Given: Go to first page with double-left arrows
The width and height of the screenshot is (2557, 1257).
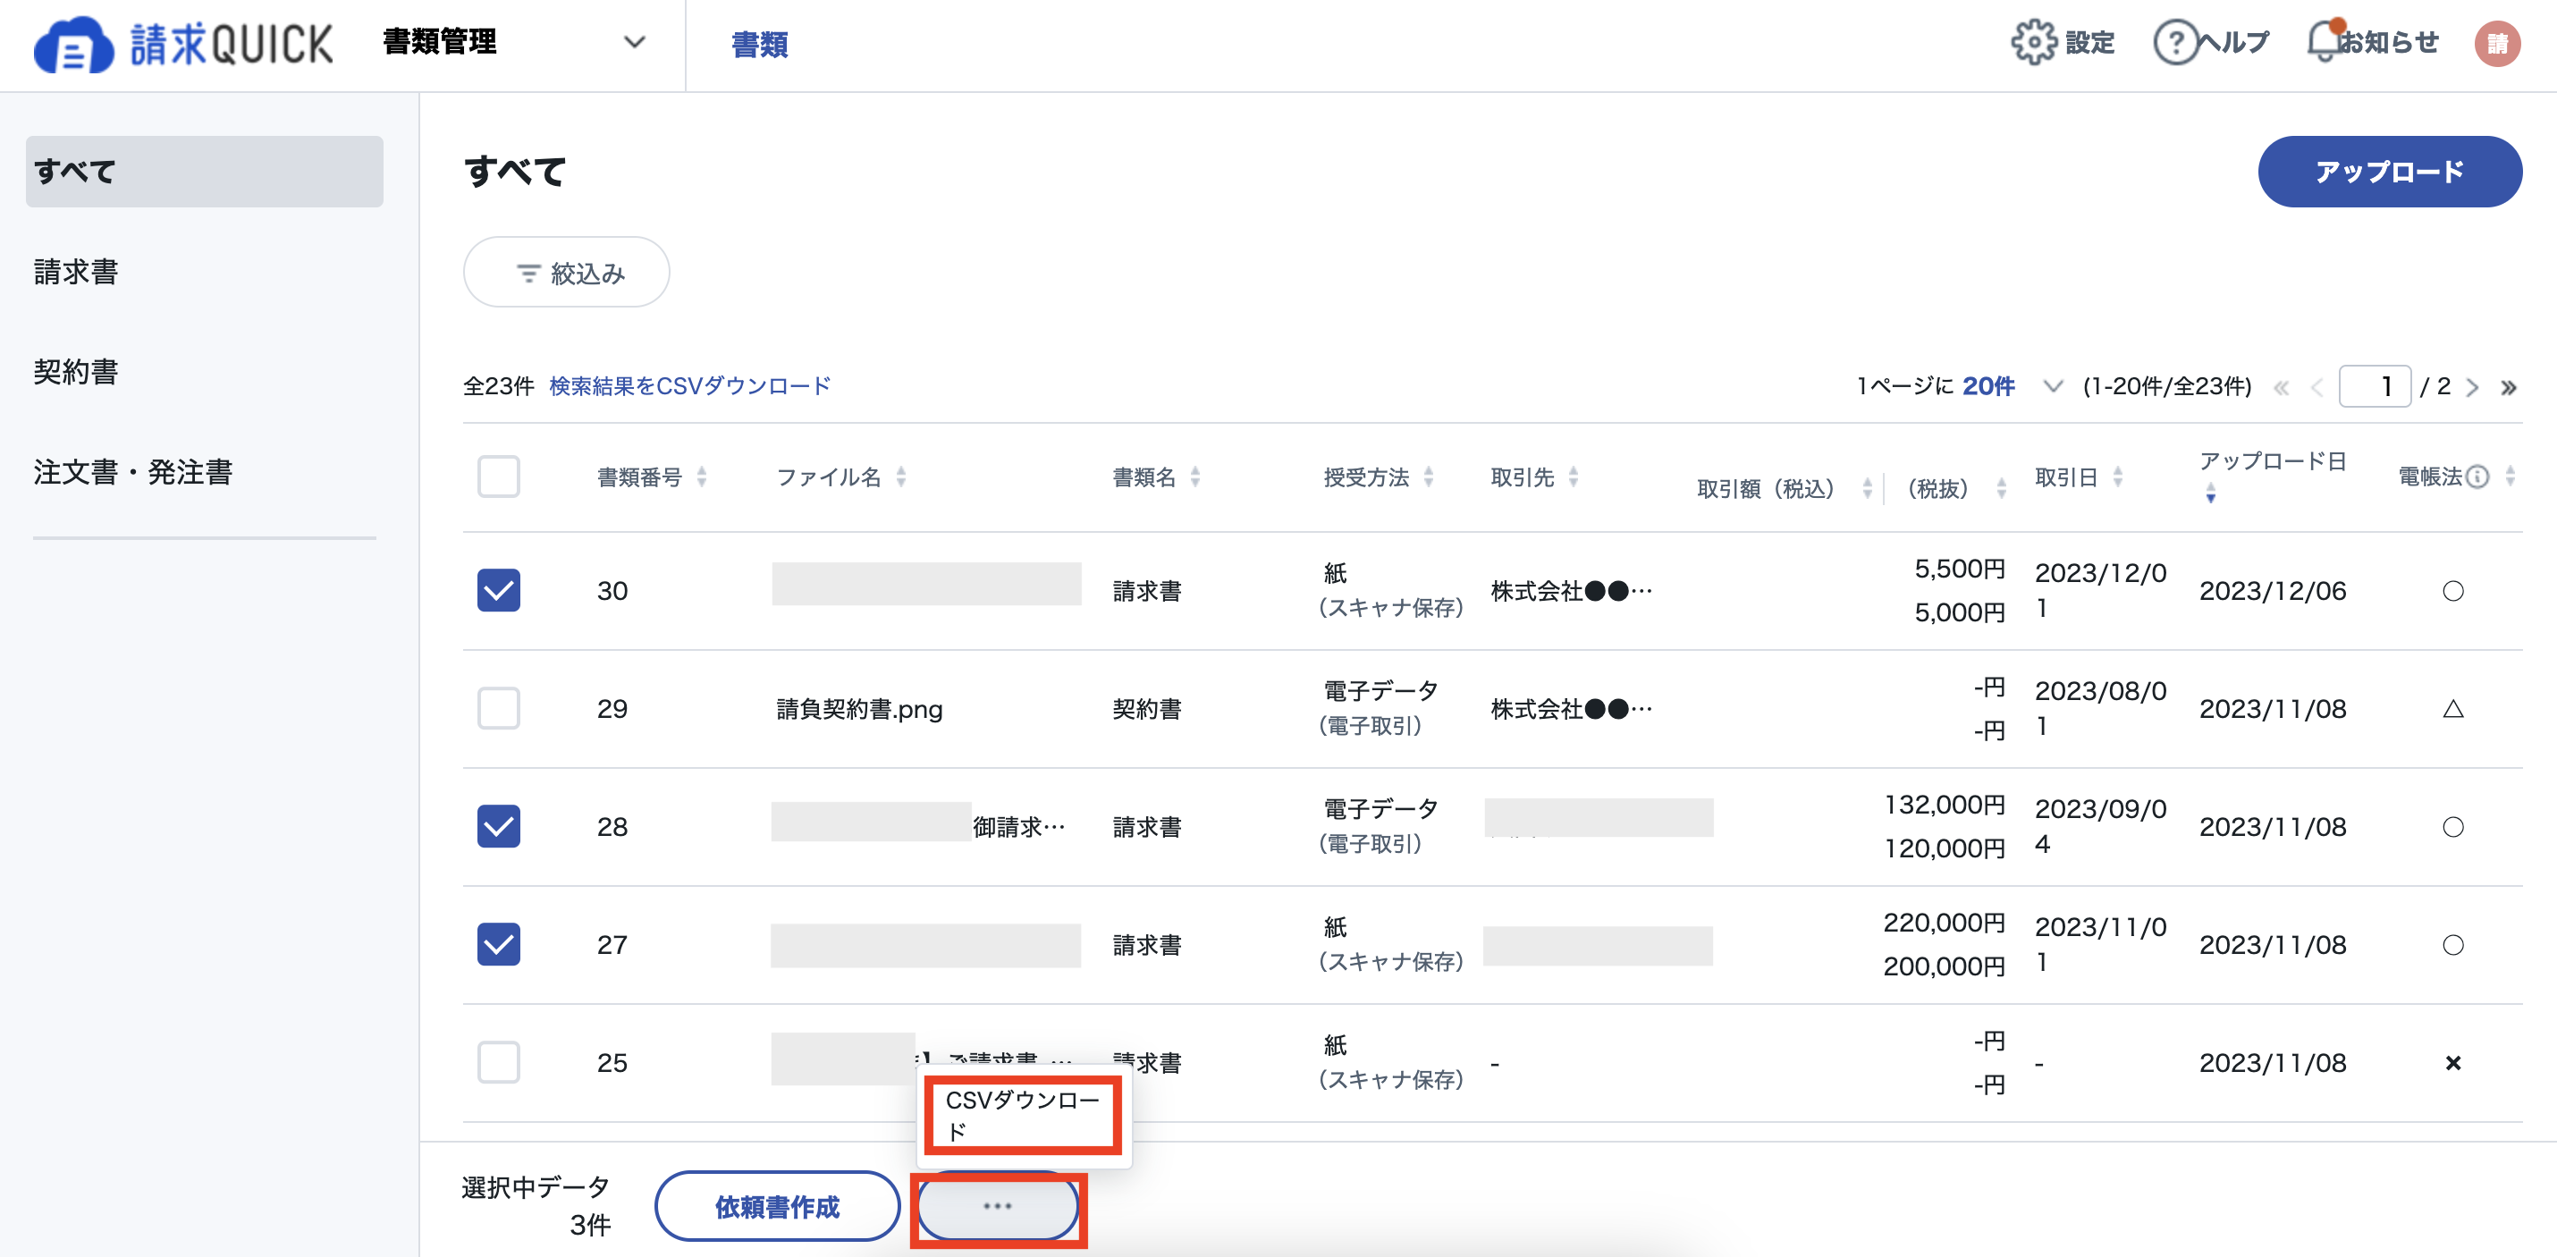Looking at the screenshot, I should tap(2281, 387).
